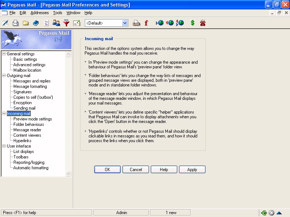The height and width of the screenshot is (217, 290).
Task: Restore the inner preferences window
Action: coord(279,13)
